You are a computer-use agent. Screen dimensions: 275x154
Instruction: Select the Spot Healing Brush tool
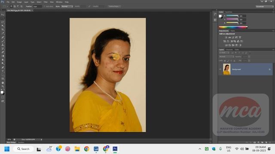3,37
